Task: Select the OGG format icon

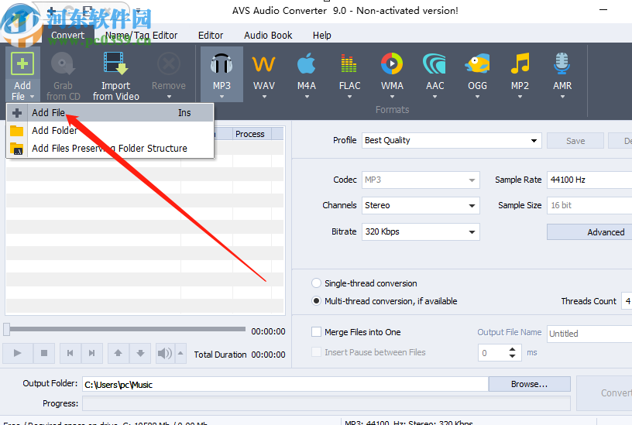Action: 477,63
